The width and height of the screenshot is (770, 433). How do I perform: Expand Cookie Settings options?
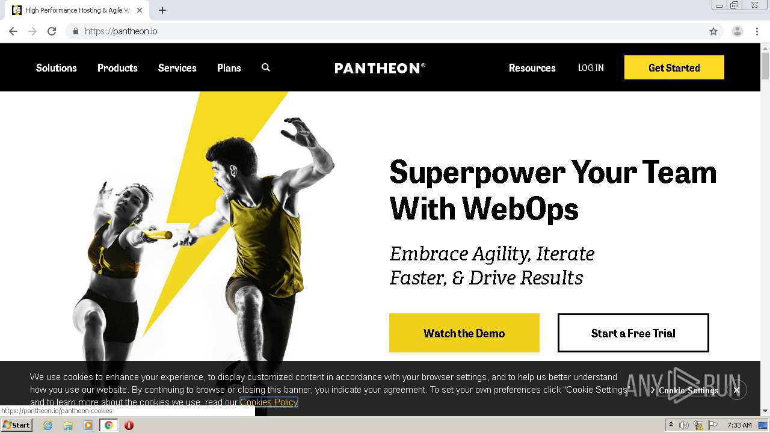coord(685,390)
